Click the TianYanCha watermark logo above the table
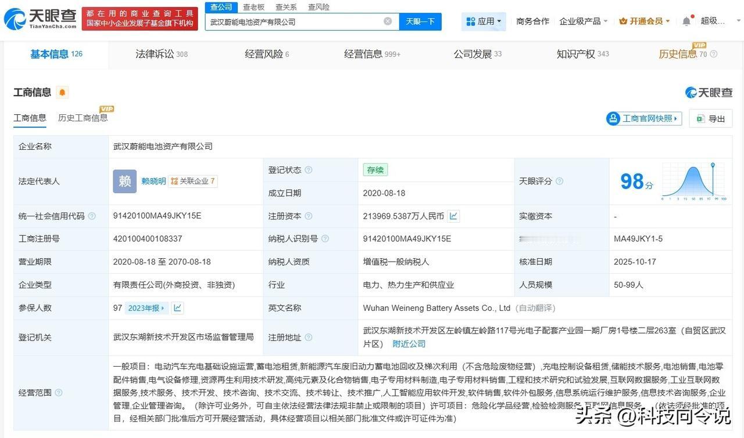Image resolution: width=744 pixels, height=438 pixels. 709,92
